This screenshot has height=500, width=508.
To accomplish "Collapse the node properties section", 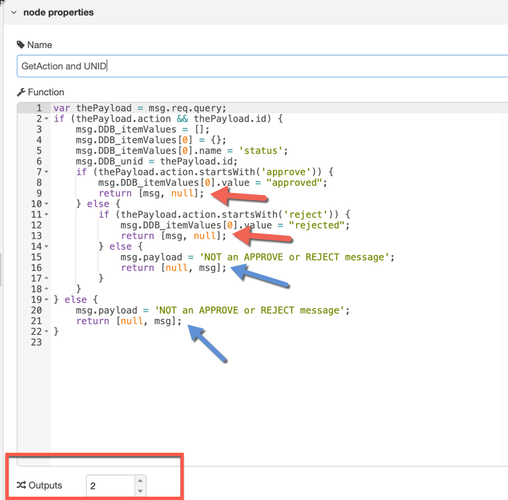I will tap(14, 13).
